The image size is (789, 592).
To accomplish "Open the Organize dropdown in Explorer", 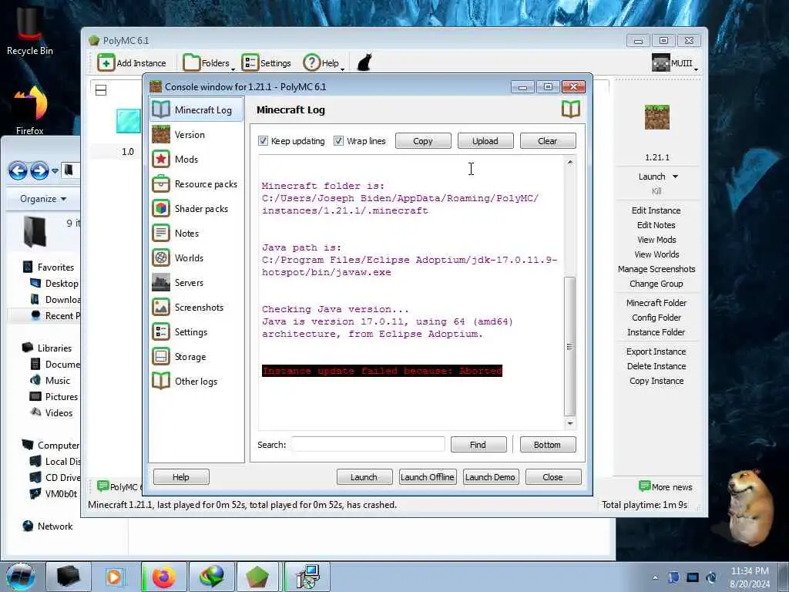I will (43, 199).
